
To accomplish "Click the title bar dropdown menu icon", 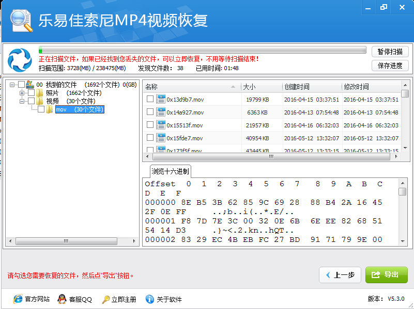I will point(366,8).
